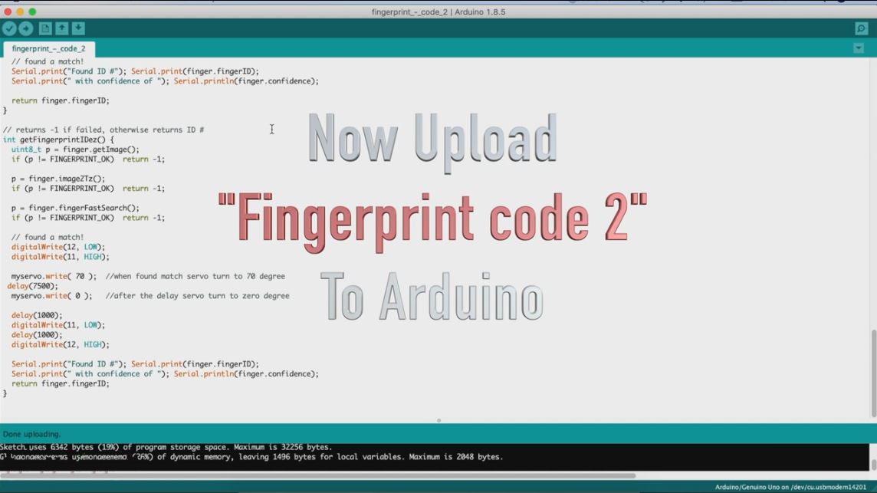Click the green zoom window button

coord(32,12)
